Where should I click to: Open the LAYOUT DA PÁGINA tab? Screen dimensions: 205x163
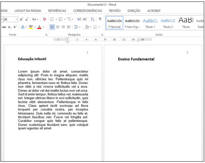(28, 11)
